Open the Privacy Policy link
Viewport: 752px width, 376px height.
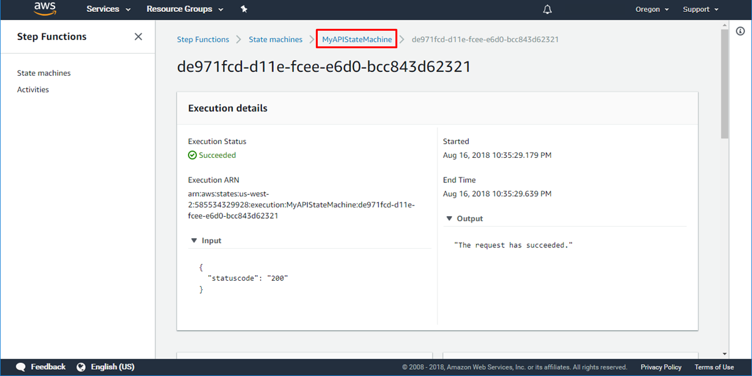pos(661,367)
